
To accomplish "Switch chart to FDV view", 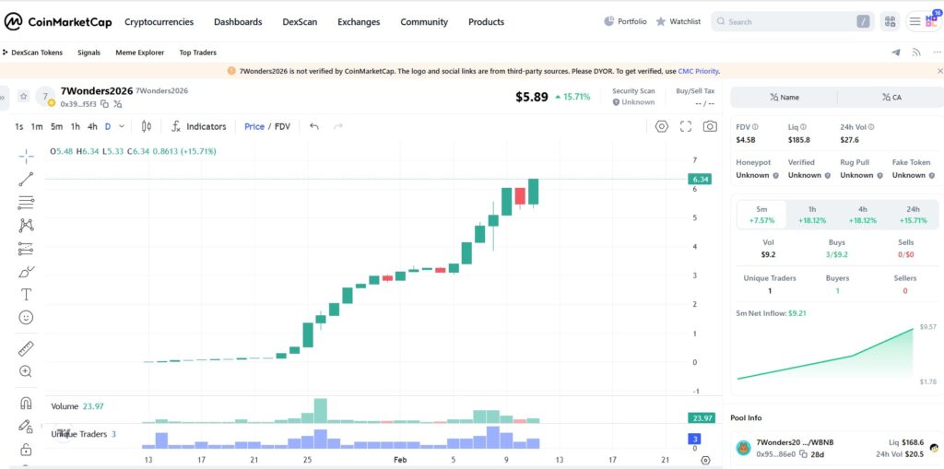I will pos(282,126).
